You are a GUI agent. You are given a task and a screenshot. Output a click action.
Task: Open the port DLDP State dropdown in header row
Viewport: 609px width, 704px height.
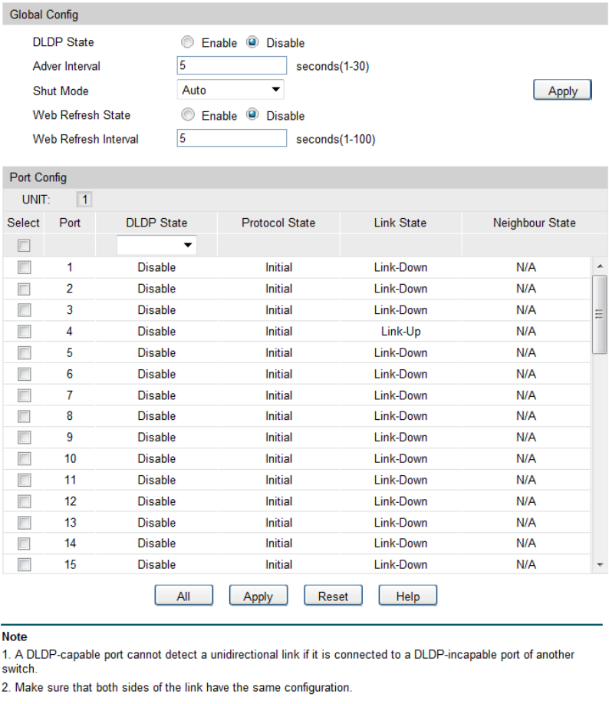(156, 245)
